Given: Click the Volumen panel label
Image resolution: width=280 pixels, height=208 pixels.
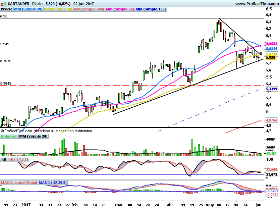Looking at the screenshot, I should (9, 137).
